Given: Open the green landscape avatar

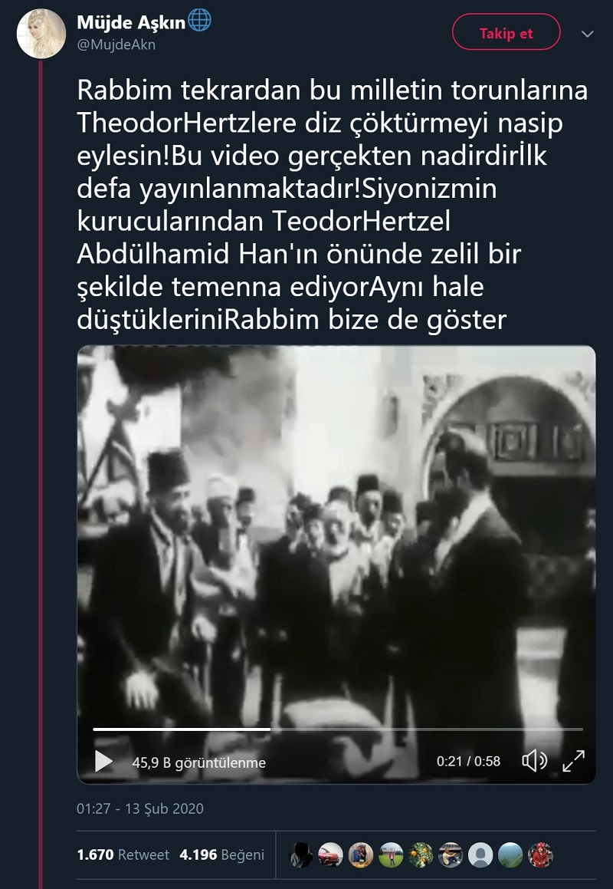Looking at the screenshot, I should coord(510,855).
